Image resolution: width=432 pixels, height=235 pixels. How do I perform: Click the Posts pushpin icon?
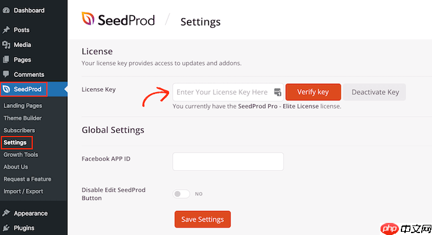point(6,30)
